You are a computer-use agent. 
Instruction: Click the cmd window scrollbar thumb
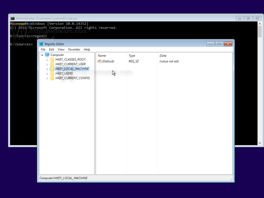coord(260,32)
